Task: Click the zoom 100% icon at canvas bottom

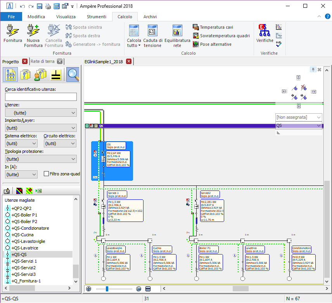Action: tap(139, 289)
